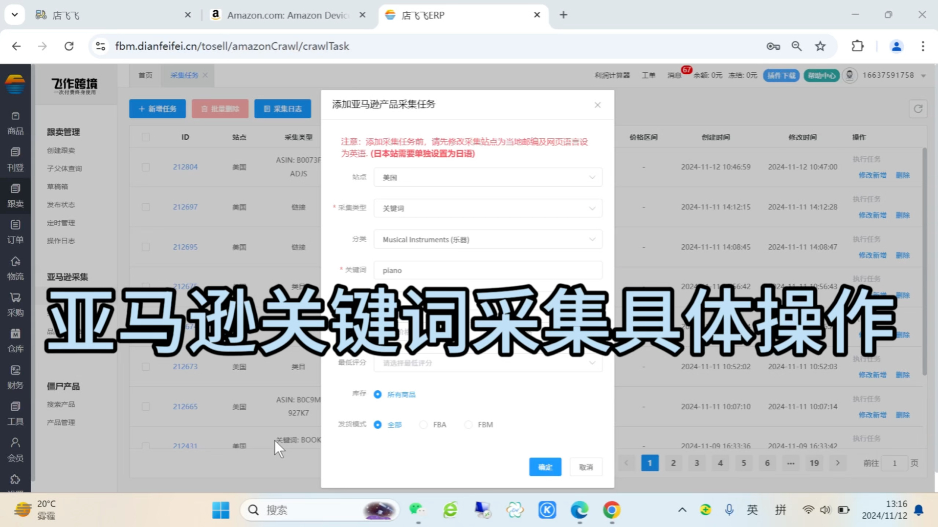Open the 站点 dropdown showing 美国

tap(488, 177)
